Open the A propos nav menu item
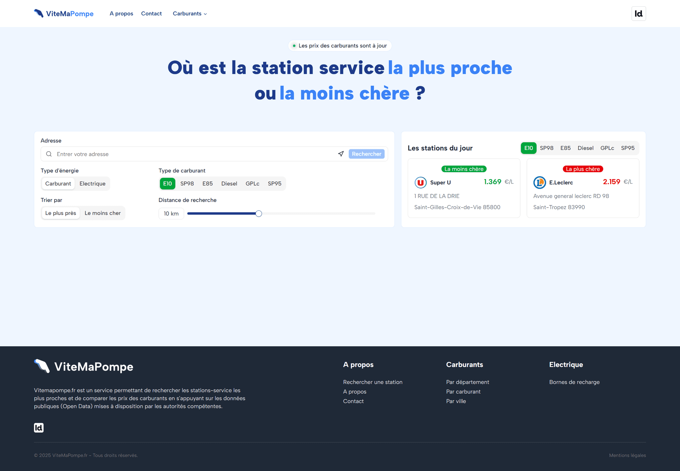The width and height of the screenshot is (680, 471). [121, 14]
